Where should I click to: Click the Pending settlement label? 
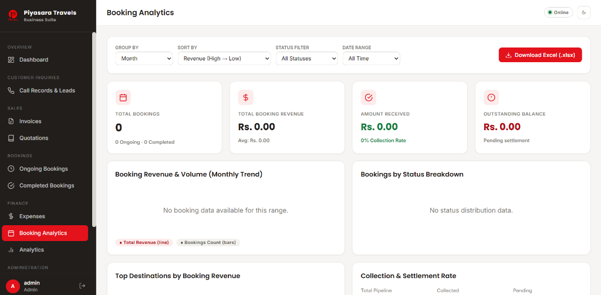pos(507,141)
